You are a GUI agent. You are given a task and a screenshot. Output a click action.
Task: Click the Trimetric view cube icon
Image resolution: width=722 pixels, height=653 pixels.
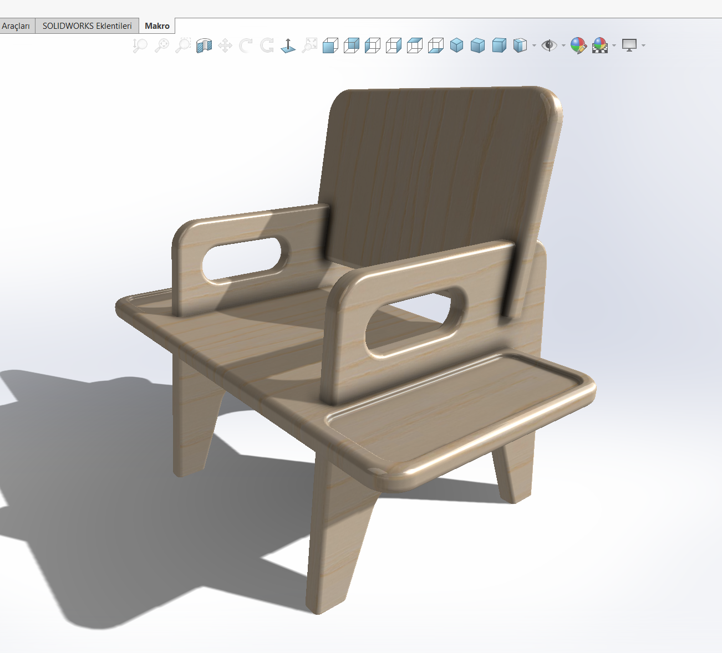(x=477, y=45)
